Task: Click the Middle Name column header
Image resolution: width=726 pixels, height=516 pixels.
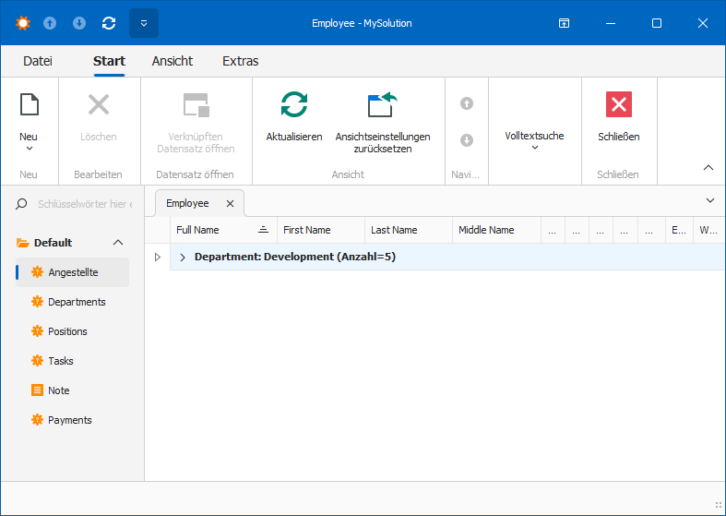Action: (x=497, y=230)
